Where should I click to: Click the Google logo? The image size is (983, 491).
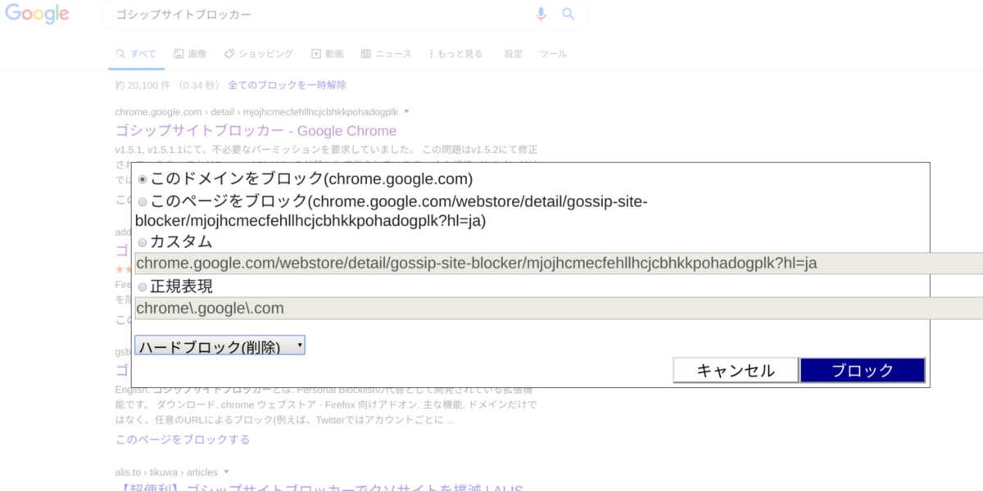[37, 14]
